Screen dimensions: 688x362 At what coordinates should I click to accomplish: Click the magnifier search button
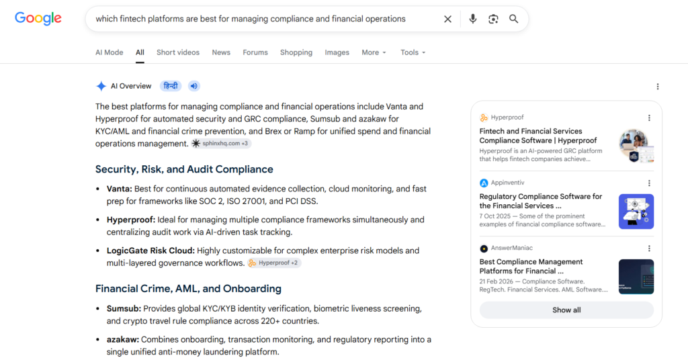click(x=513, y=19)
